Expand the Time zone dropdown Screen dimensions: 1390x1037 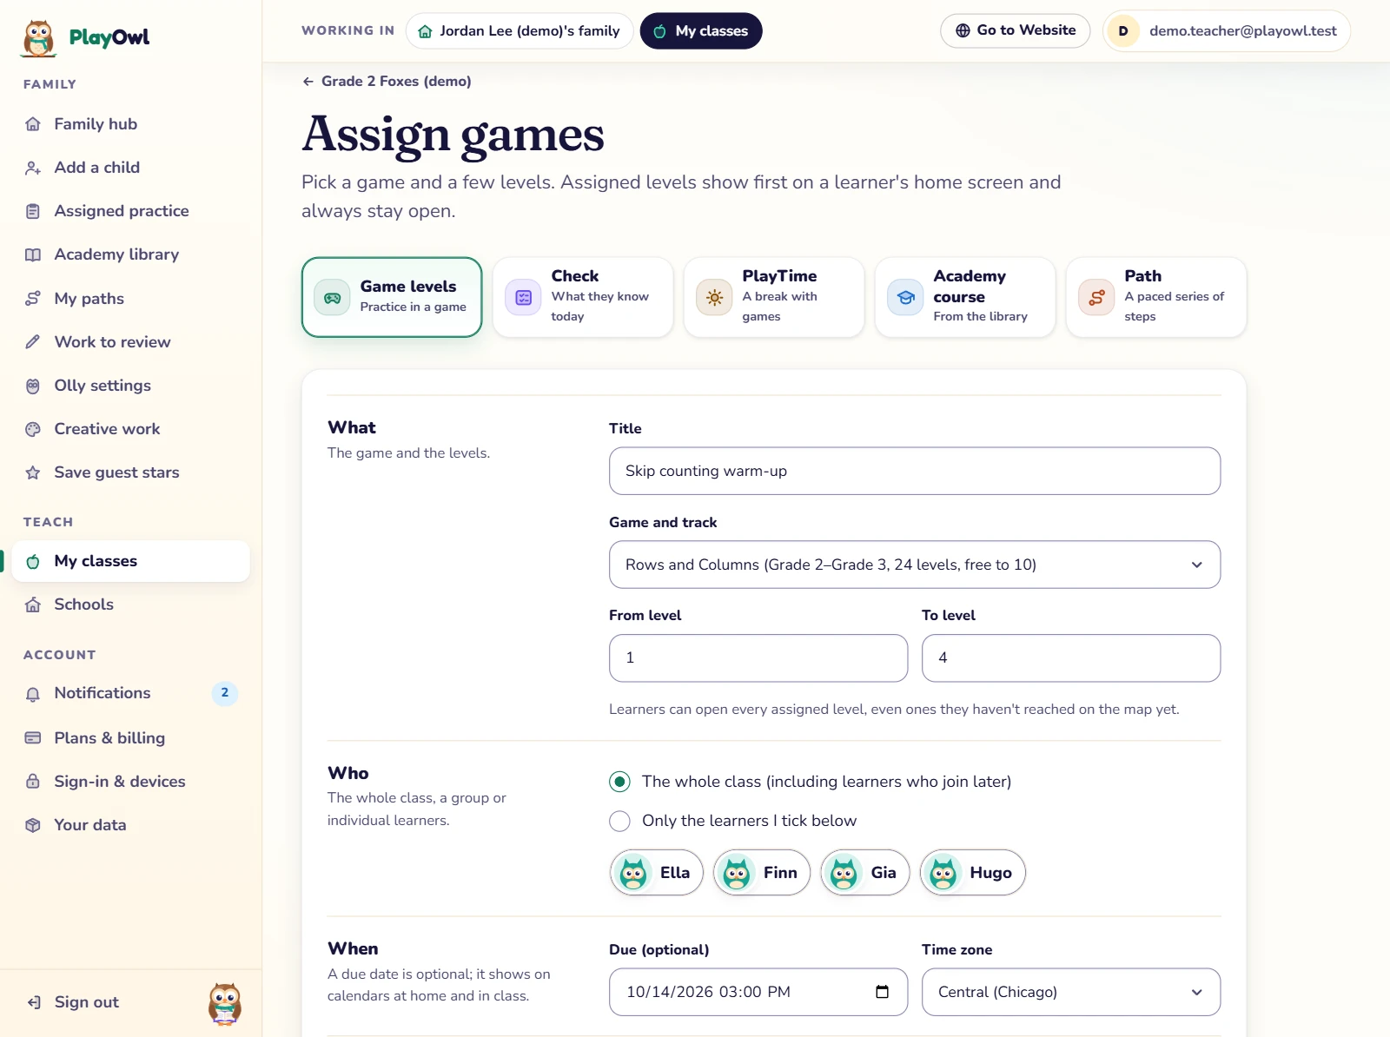1071,992
